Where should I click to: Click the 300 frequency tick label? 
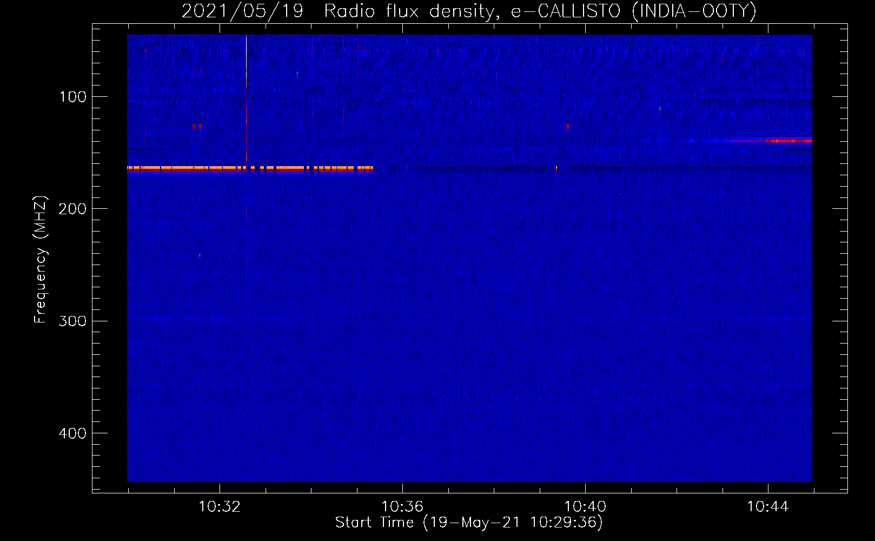click(73, 321)
